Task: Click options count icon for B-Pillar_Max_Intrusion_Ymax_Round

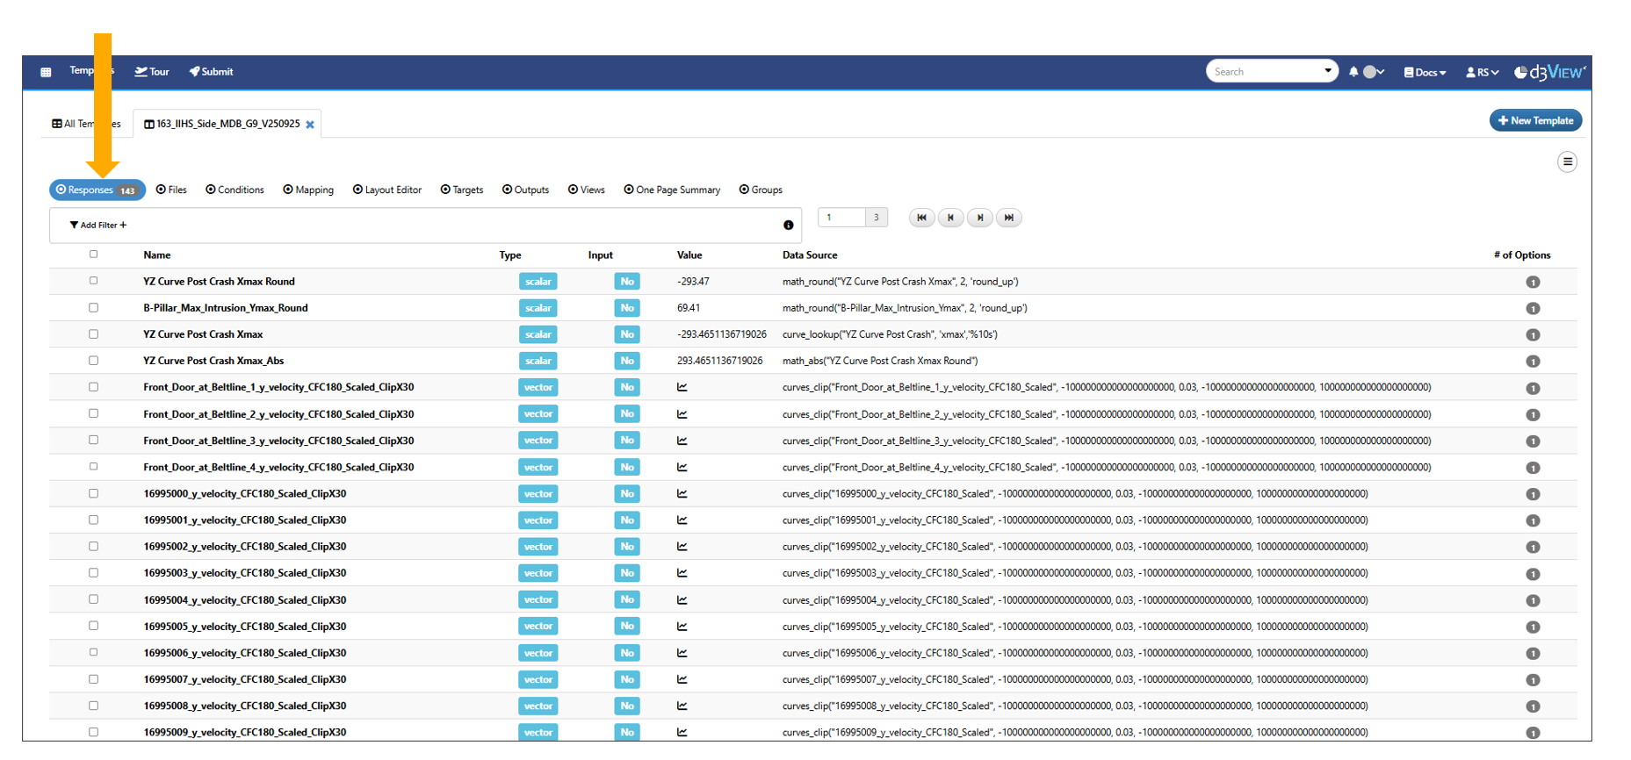Action: click(1533, 309)
